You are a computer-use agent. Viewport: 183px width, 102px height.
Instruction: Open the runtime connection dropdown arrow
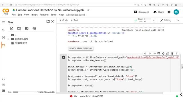pyautogui.click(x=154, y=20)
